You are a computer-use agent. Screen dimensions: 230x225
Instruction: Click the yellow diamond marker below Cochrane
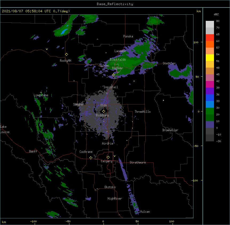91,158
